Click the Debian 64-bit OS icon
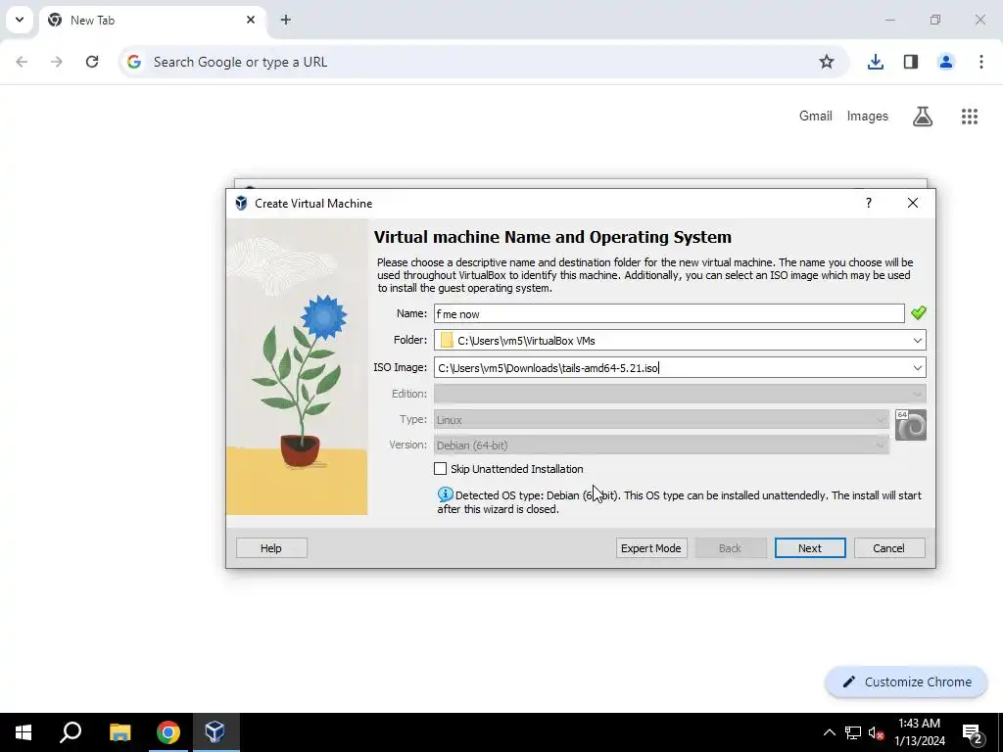Viewport: 1003px width, 752px height. click(x=910, y=425)
